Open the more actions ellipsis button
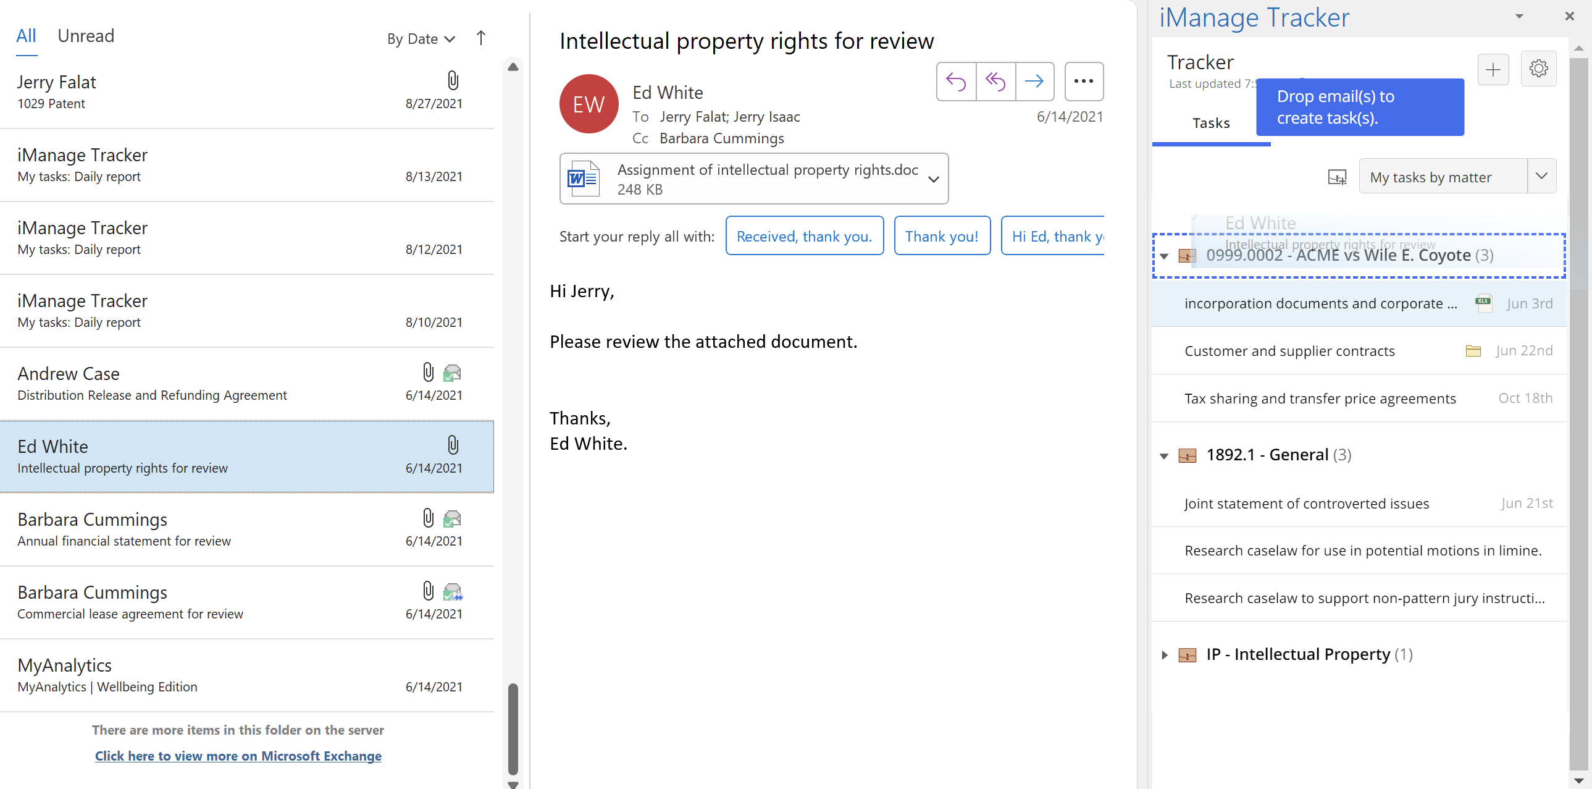Viewport: 1592px width, 789px height. coord(1083,81)
